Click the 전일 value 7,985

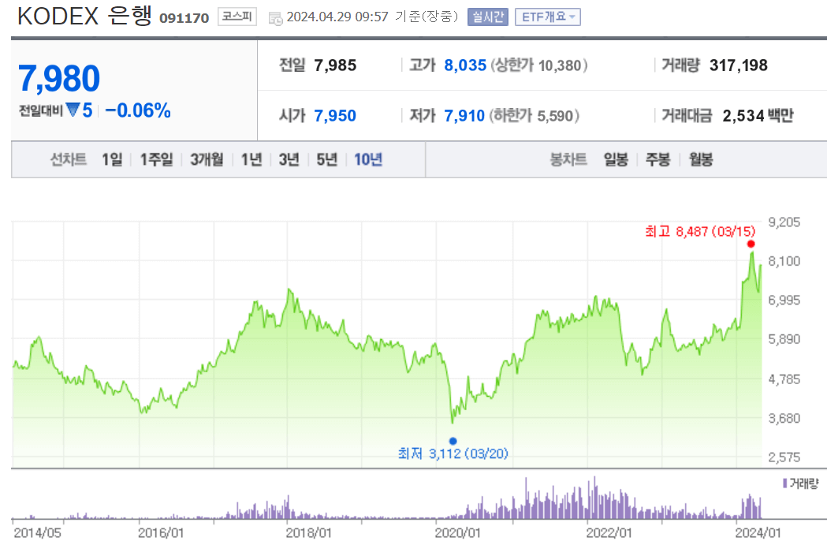click(x=335, y=65)
